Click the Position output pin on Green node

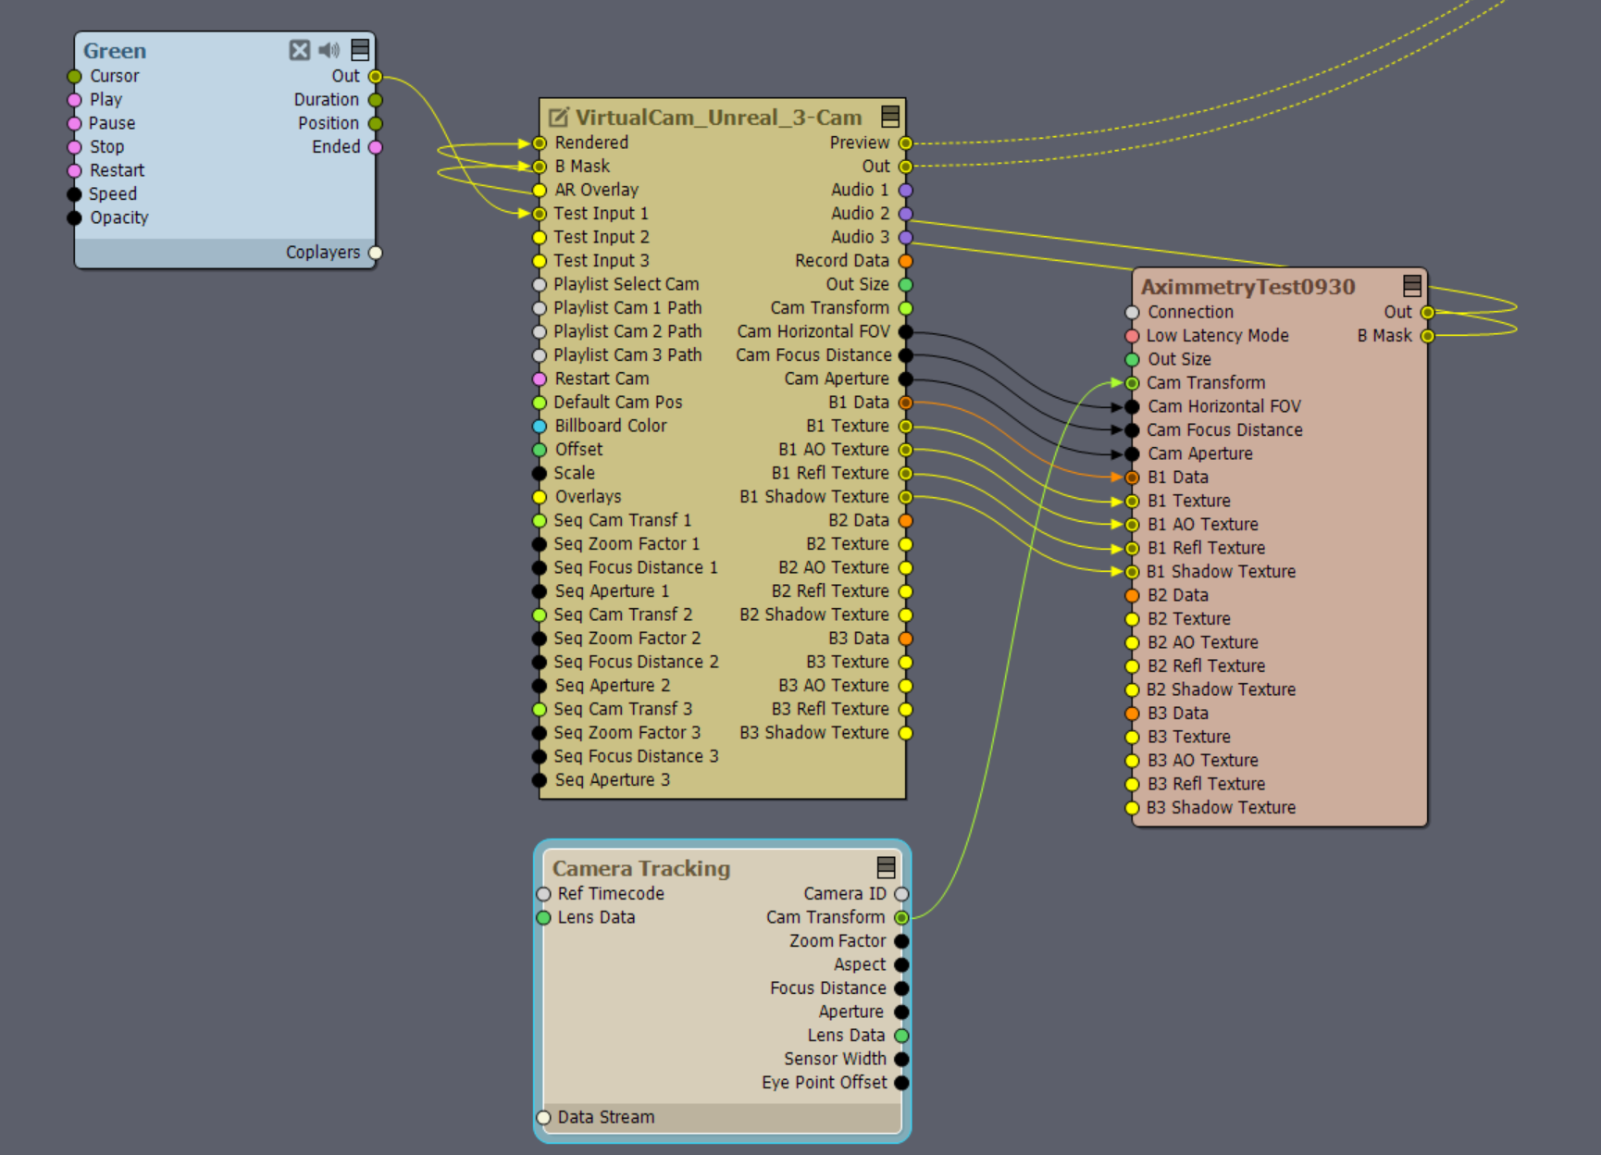point(375,123)
